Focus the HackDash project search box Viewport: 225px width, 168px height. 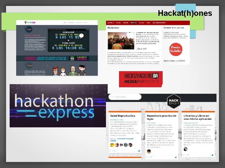click(125, 97)
